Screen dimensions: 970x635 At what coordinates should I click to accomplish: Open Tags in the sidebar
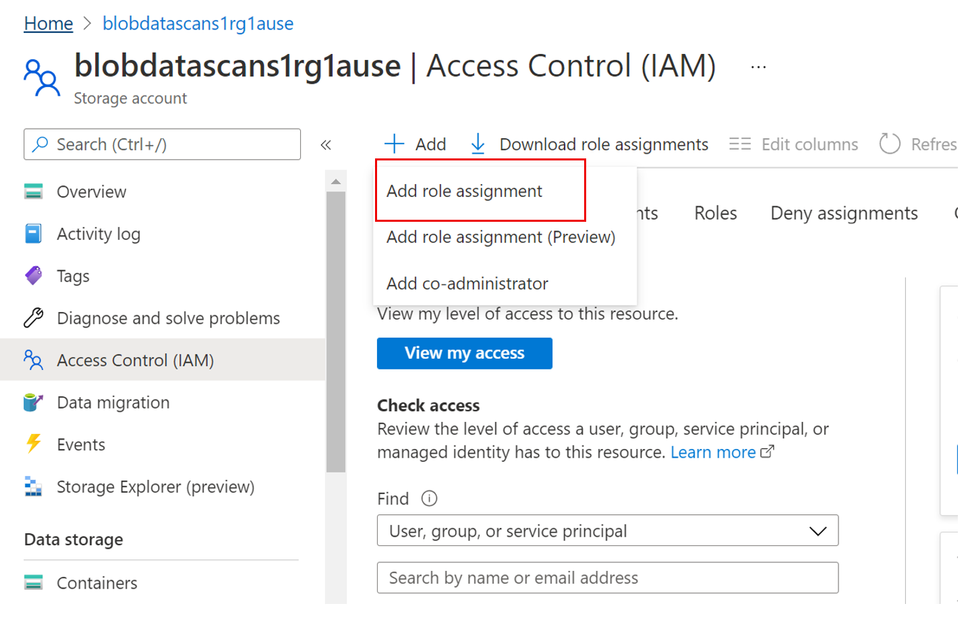click(73, 276)
